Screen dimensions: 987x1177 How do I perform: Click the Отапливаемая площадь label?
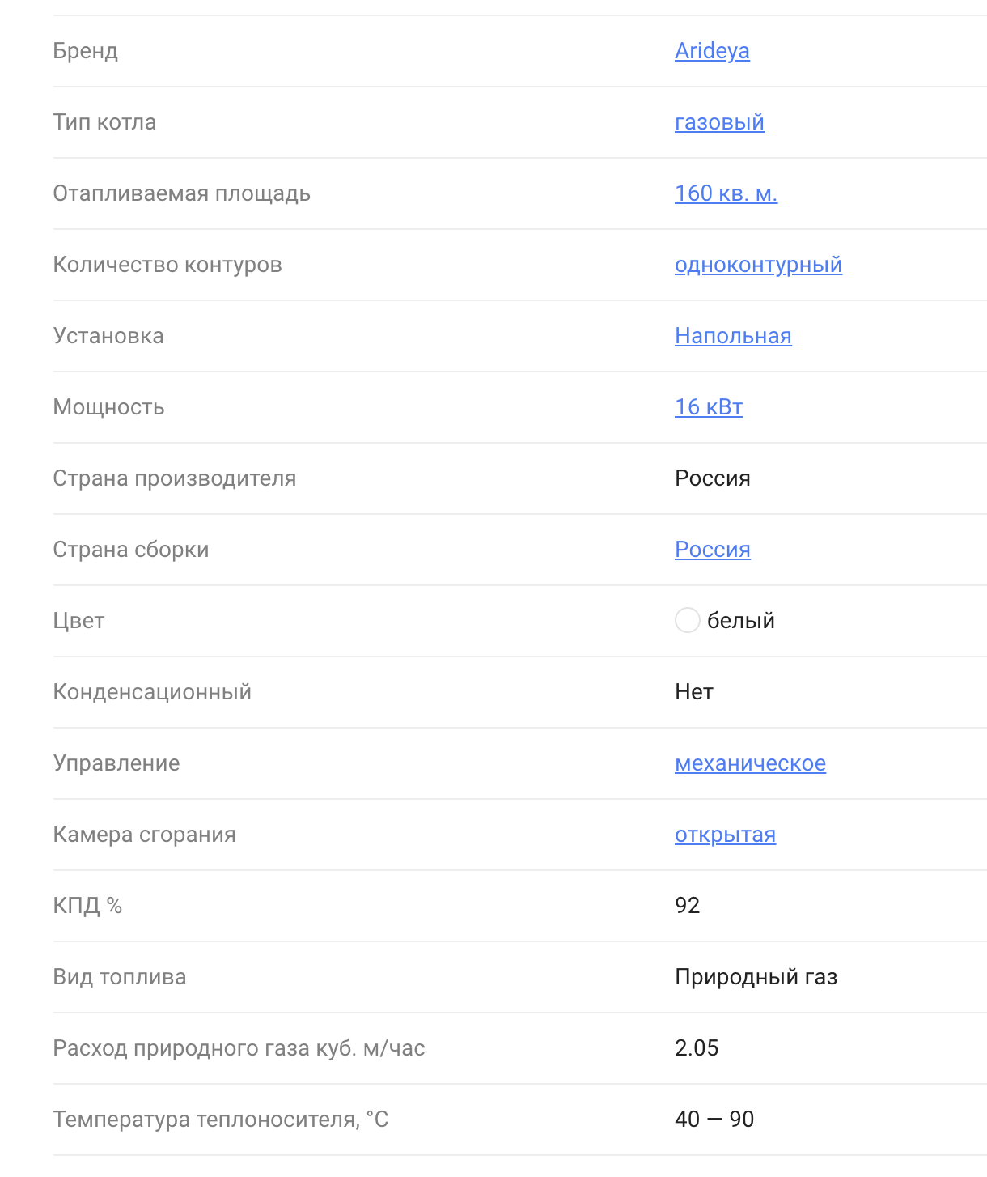coord(182,193)
